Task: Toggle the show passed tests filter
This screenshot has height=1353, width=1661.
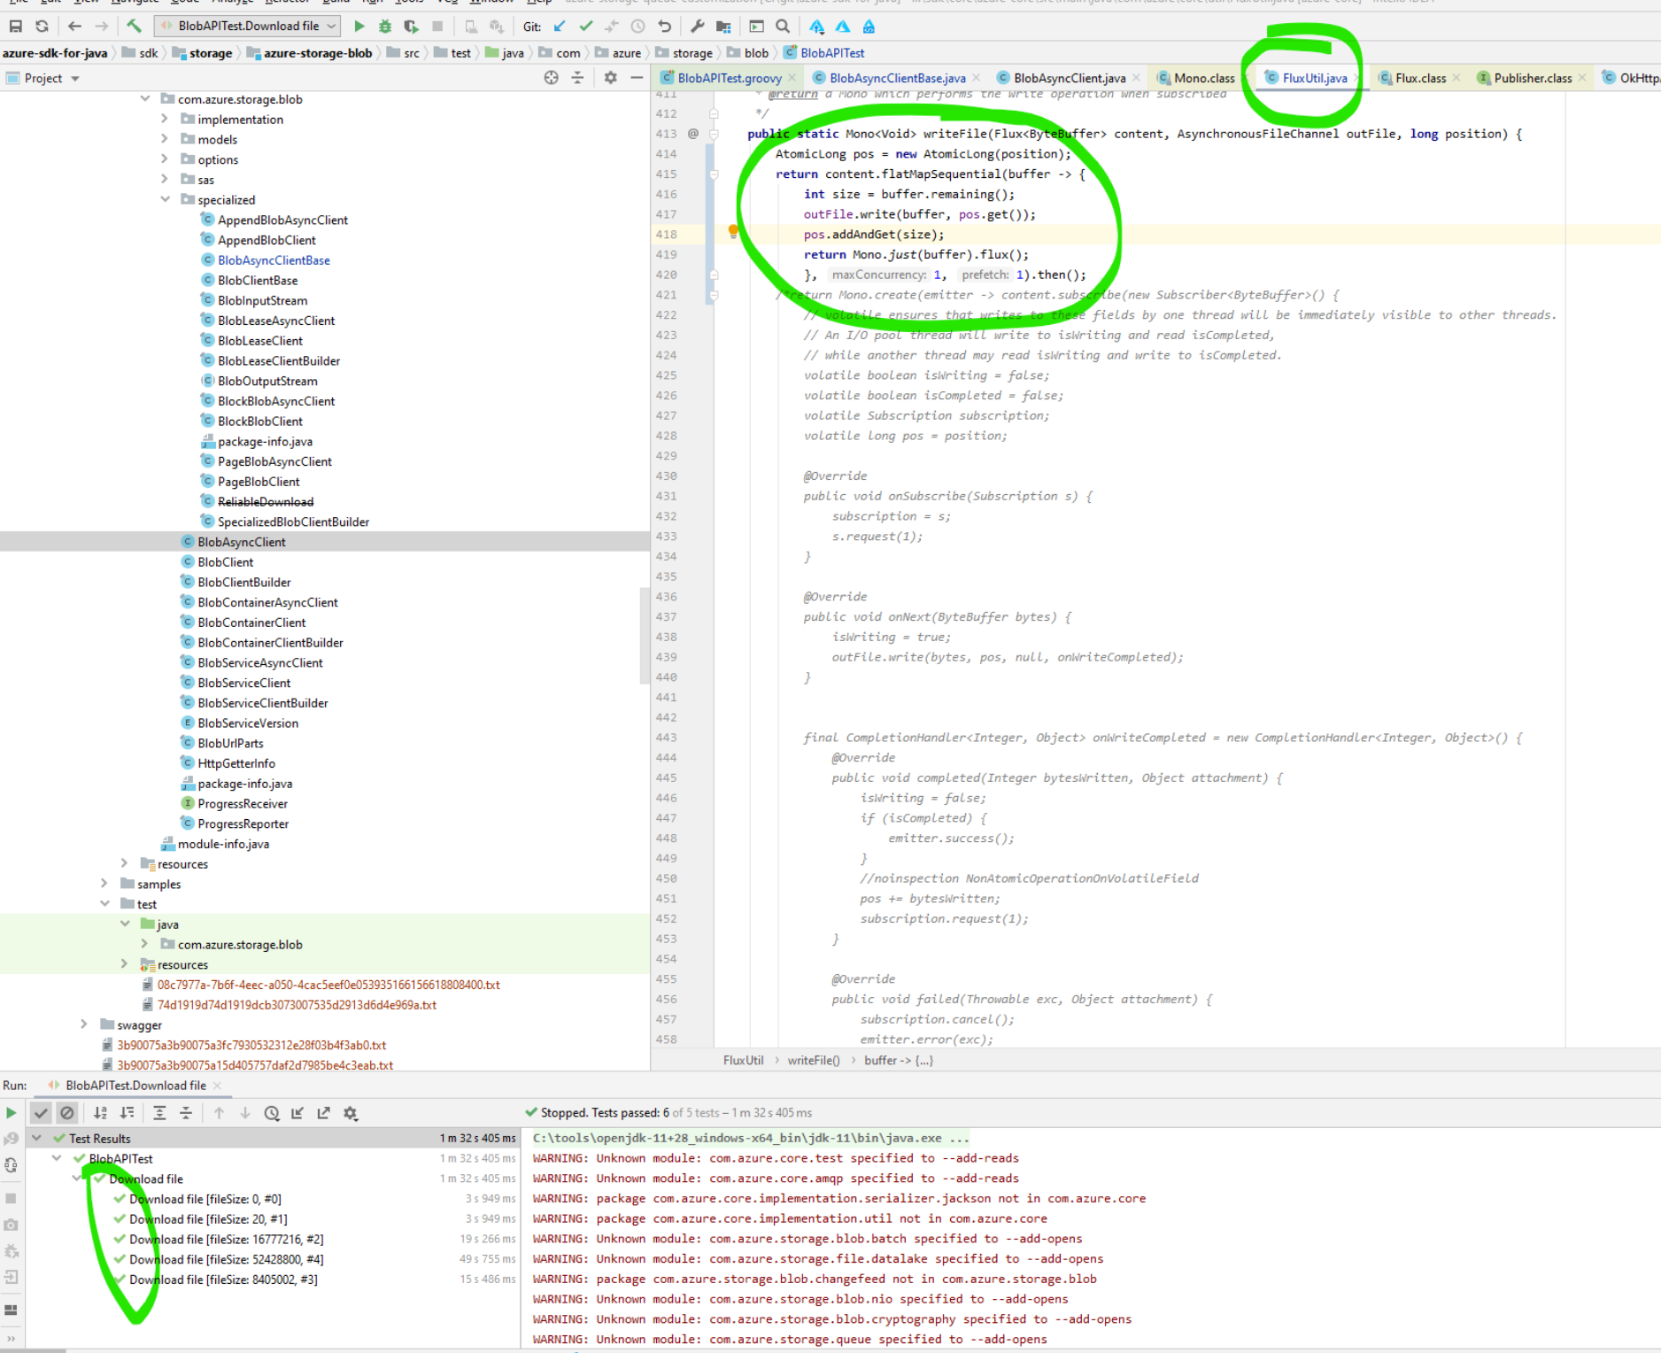Action: coord(41,1113)
